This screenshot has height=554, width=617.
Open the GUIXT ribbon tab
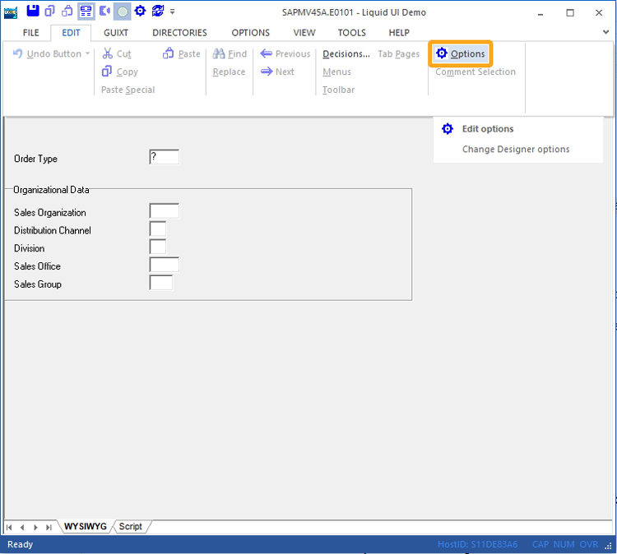tap(116, 33)
